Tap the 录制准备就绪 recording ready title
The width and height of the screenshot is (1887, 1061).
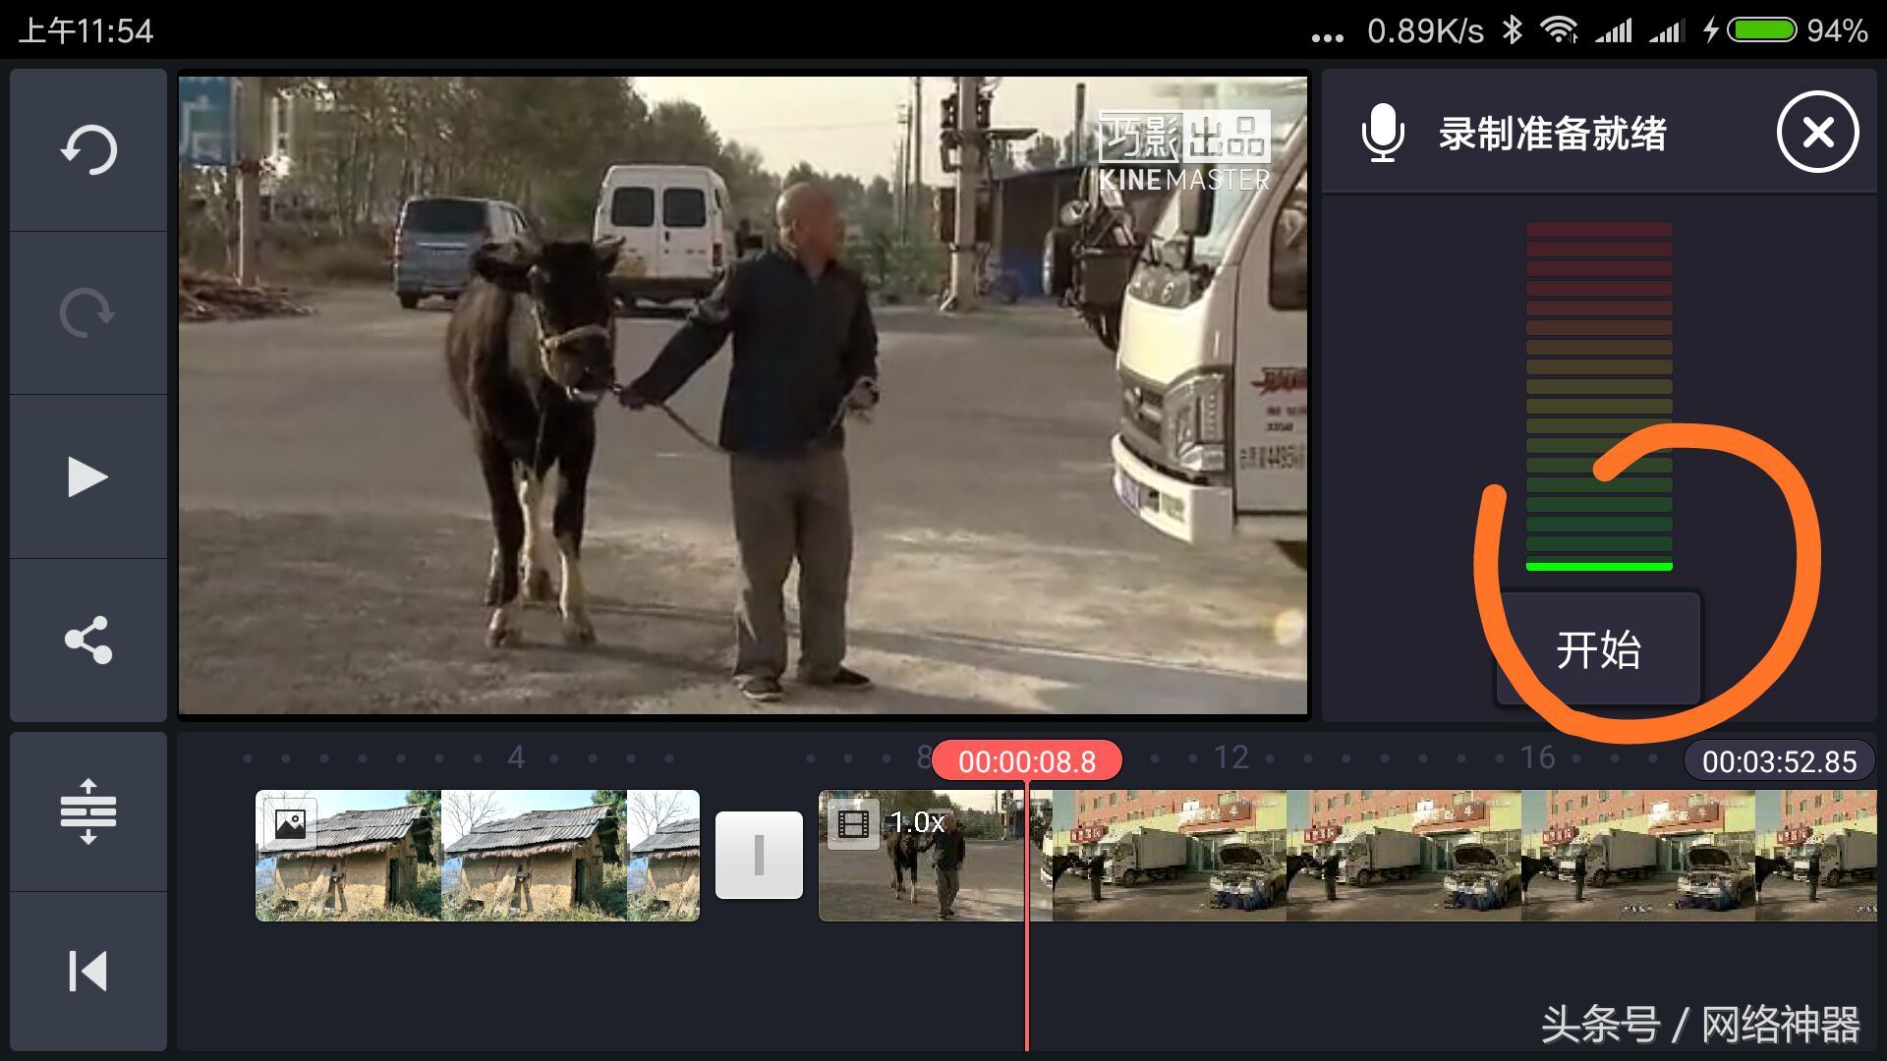1552,134
